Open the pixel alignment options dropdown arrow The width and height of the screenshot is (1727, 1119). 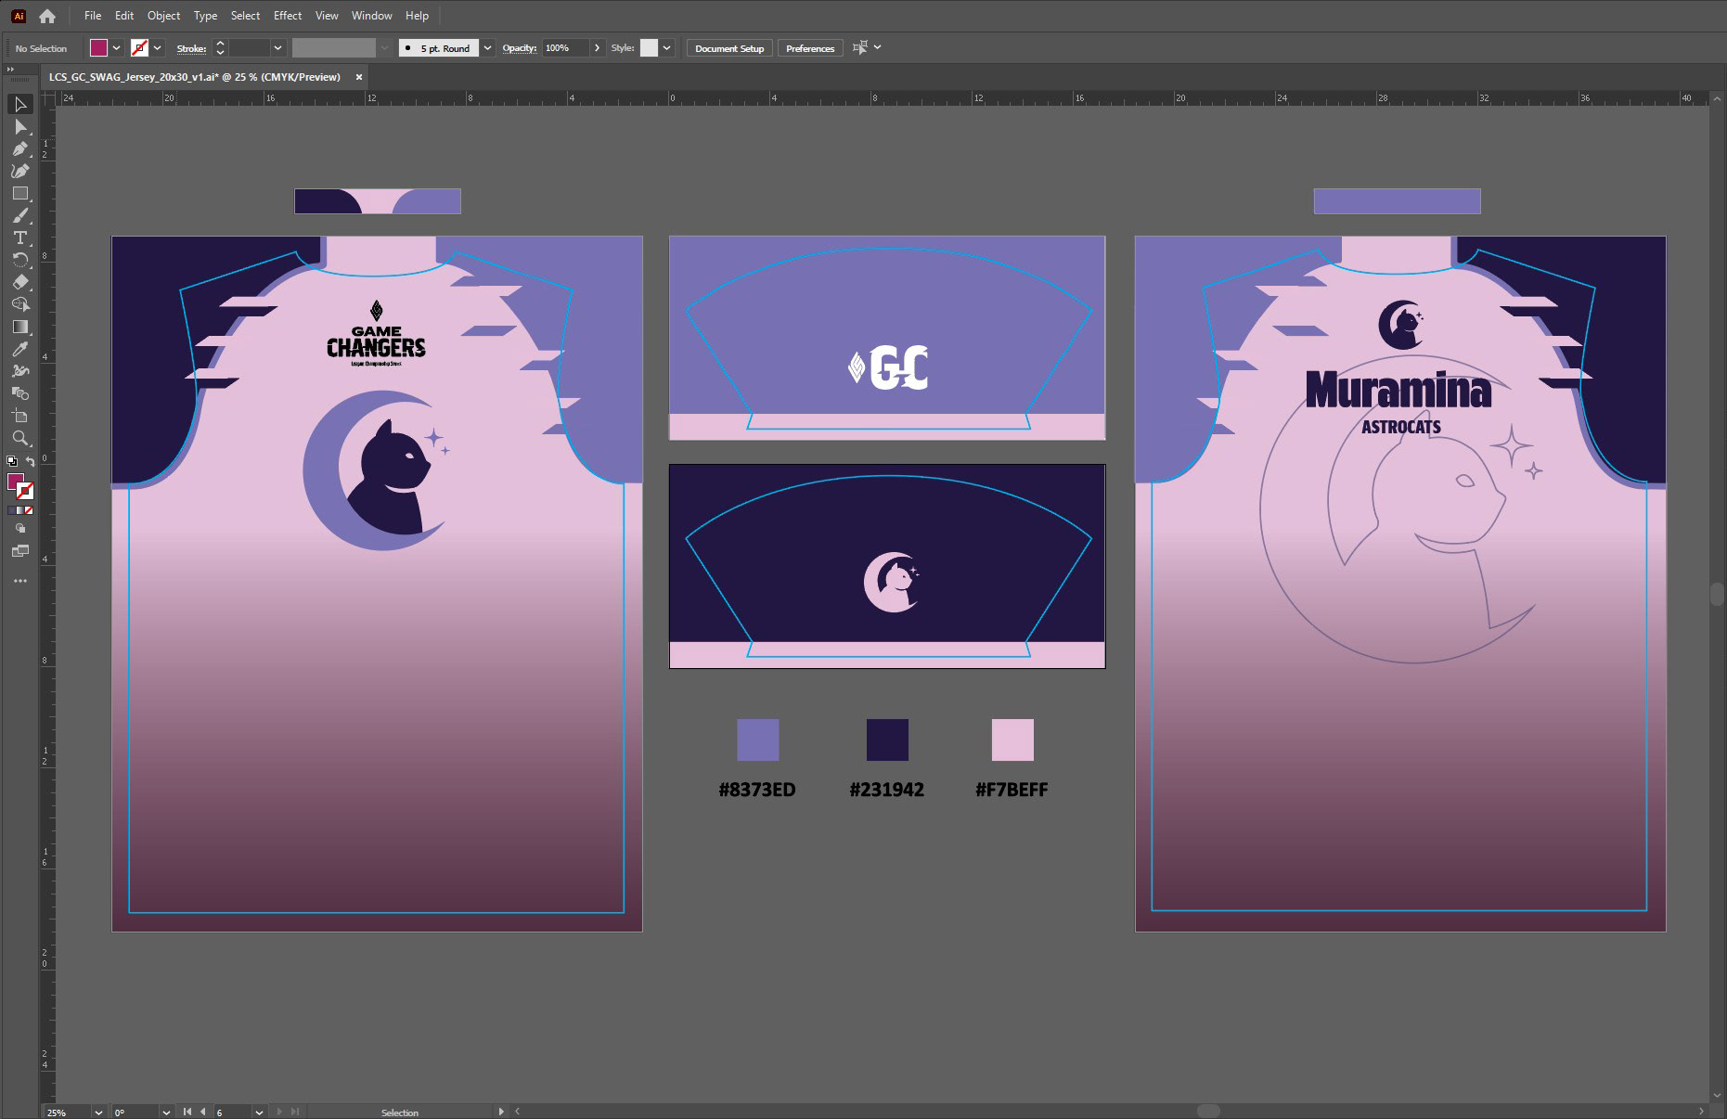877,47
